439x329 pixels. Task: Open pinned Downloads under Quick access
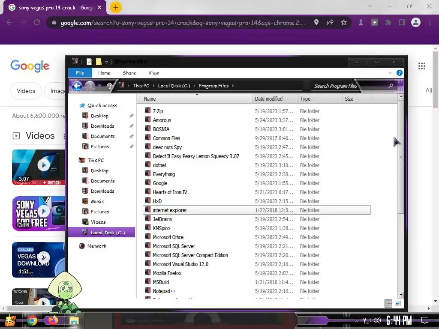tap(102, 126)
